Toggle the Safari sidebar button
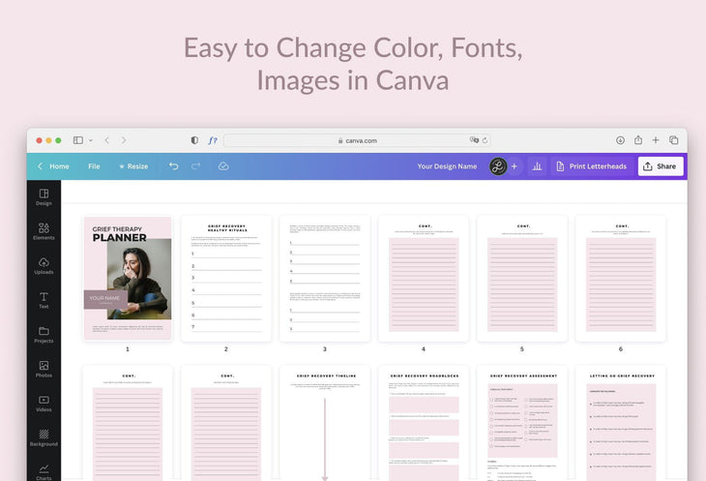706x481 pixels. [78, 140]
